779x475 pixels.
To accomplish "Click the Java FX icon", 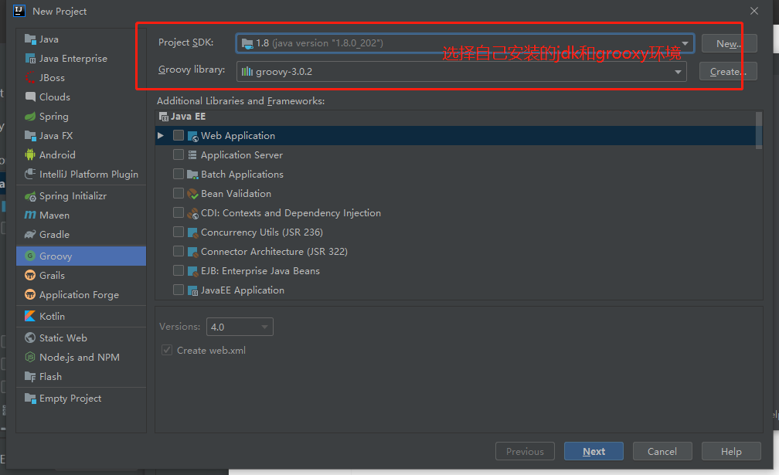I will [x=30, y=136].
